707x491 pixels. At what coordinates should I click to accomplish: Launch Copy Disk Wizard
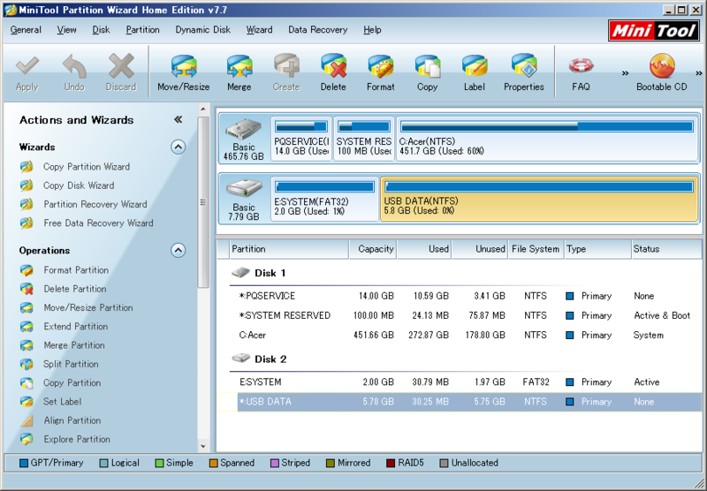79,185
